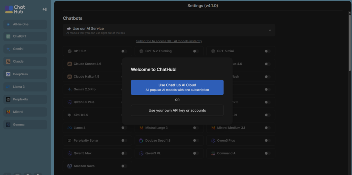Click the Doubao Seed 1.8 icon
The width and height of the screenshot is (352, 175).
[141, 141]
